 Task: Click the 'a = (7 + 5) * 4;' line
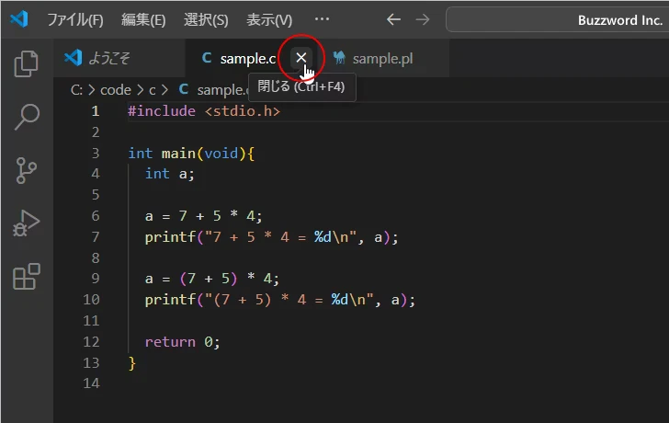(211, 279)
